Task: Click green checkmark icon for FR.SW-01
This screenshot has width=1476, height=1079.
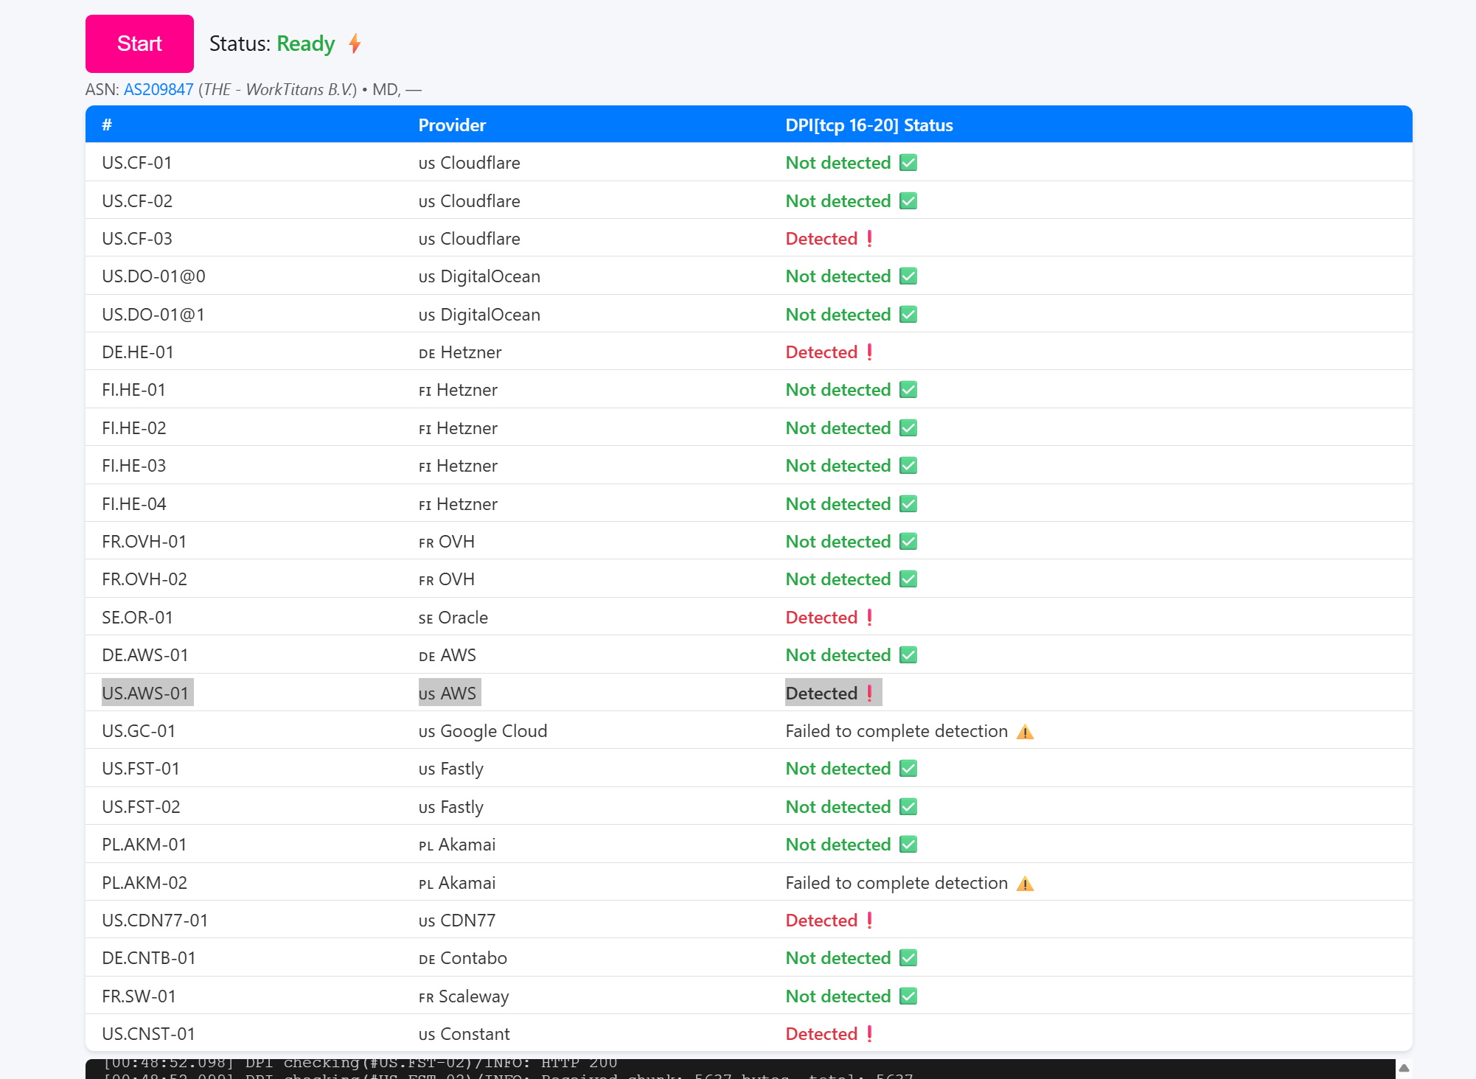Action: (x=908, y=996)
